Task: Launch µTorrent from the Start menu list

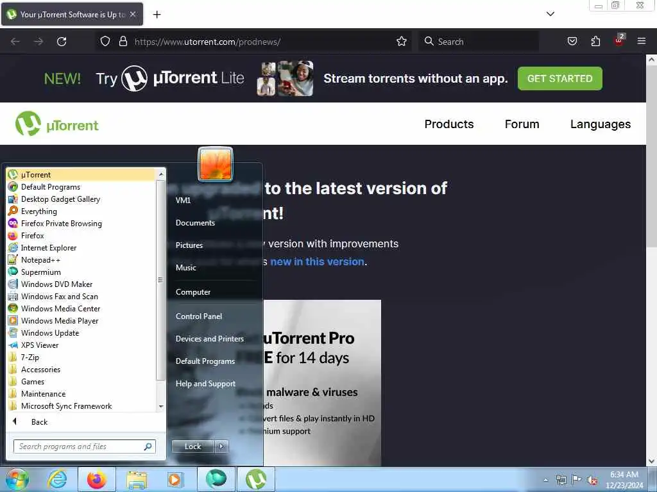Action: click(81, 174)
